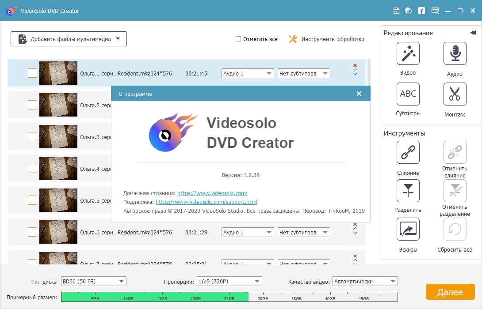Click the Добавить файлы мультимедиа button

[69, 39]
